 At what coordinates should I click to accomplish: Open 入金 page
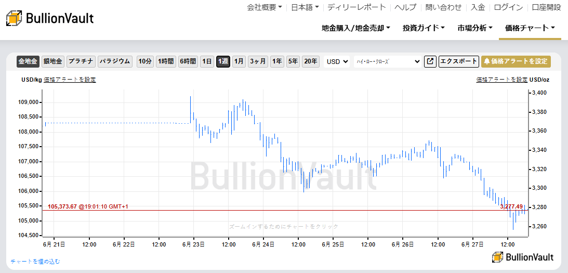click(x=478, y=7)
